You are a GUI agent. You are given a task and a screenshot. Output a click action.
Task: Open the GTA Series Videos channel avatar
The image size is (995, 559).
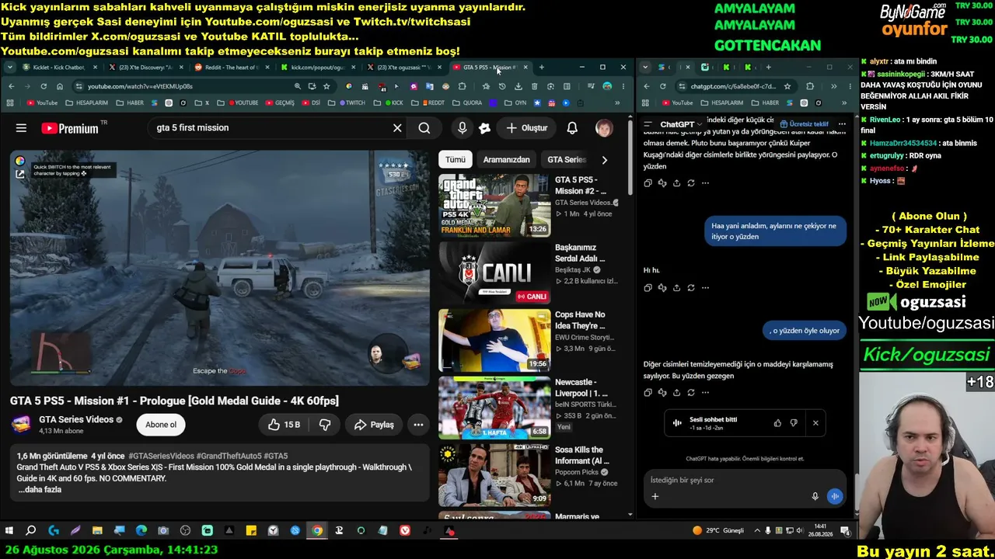pyautogui.click(x=21, y=424)
